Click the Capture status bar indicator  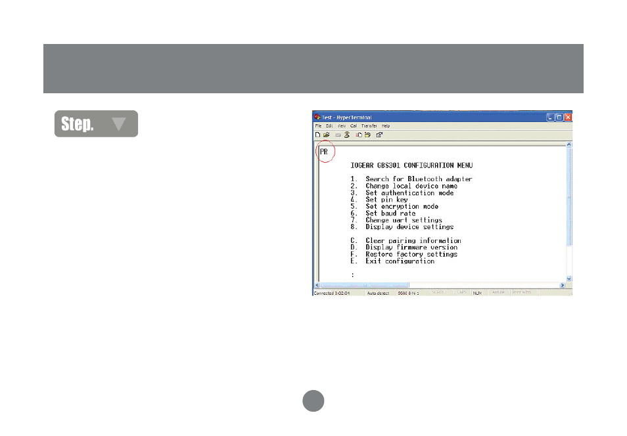pyautogui.click(x=497, y=293)
